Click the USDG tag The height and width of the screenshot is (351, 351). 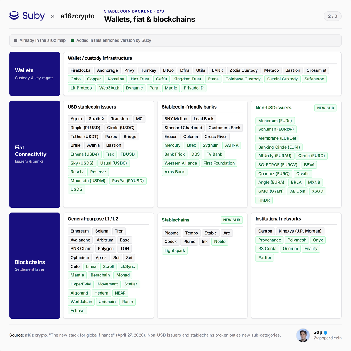[77, 189]
